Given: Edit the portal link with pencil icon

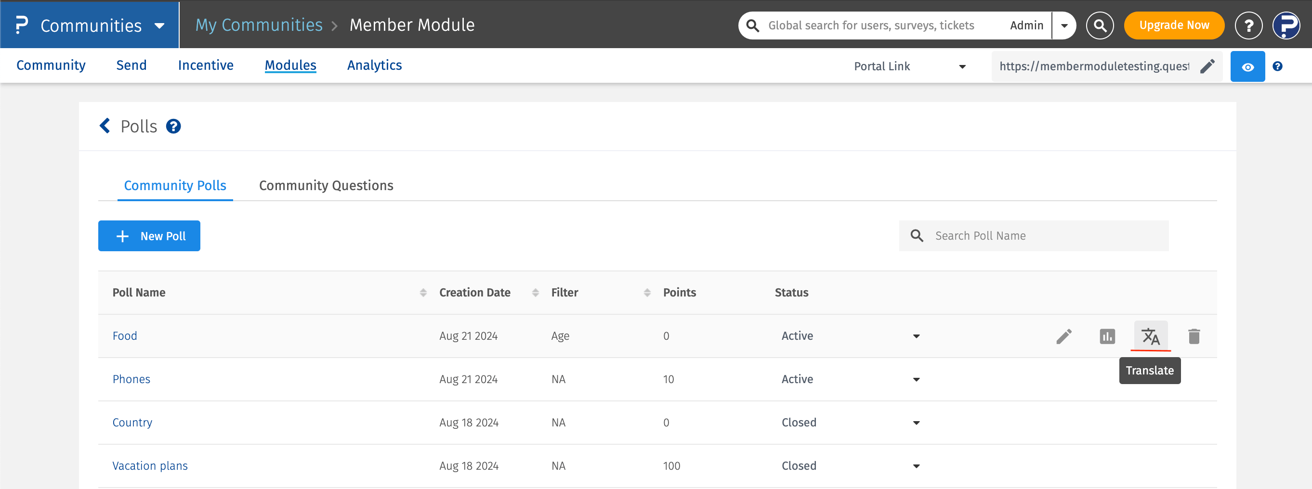Looking at the screenshot, I should coord(1207,66).
